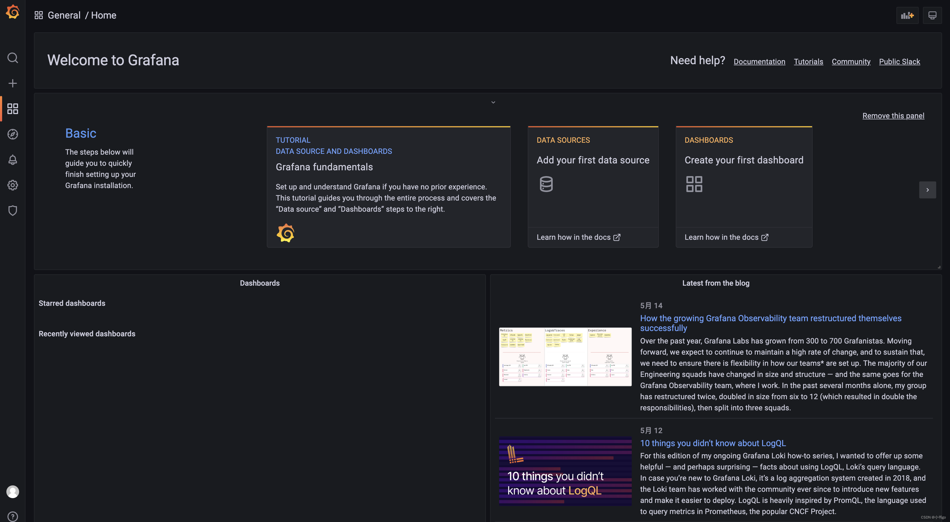This screenshot has width=950, height=522.
Task: Open the Help question mark icon
Action: coord(12,516)
